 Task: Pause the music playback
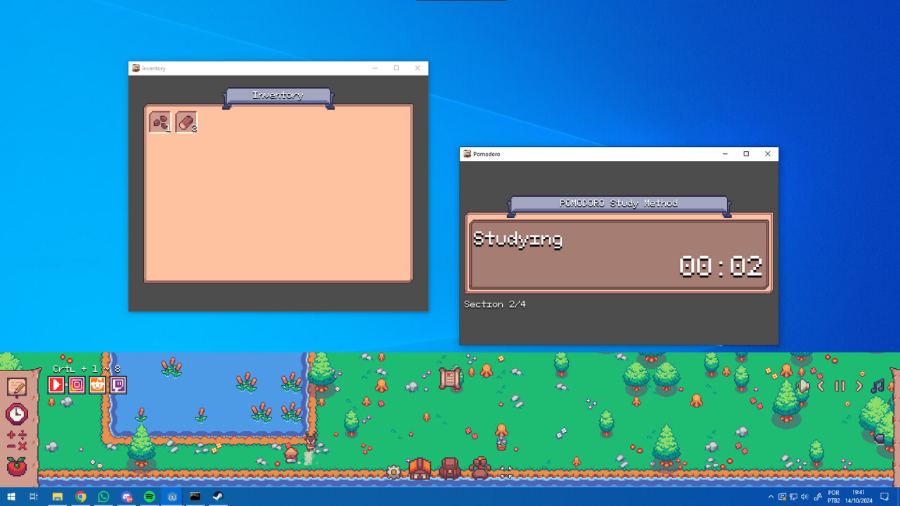pos(840,386)
